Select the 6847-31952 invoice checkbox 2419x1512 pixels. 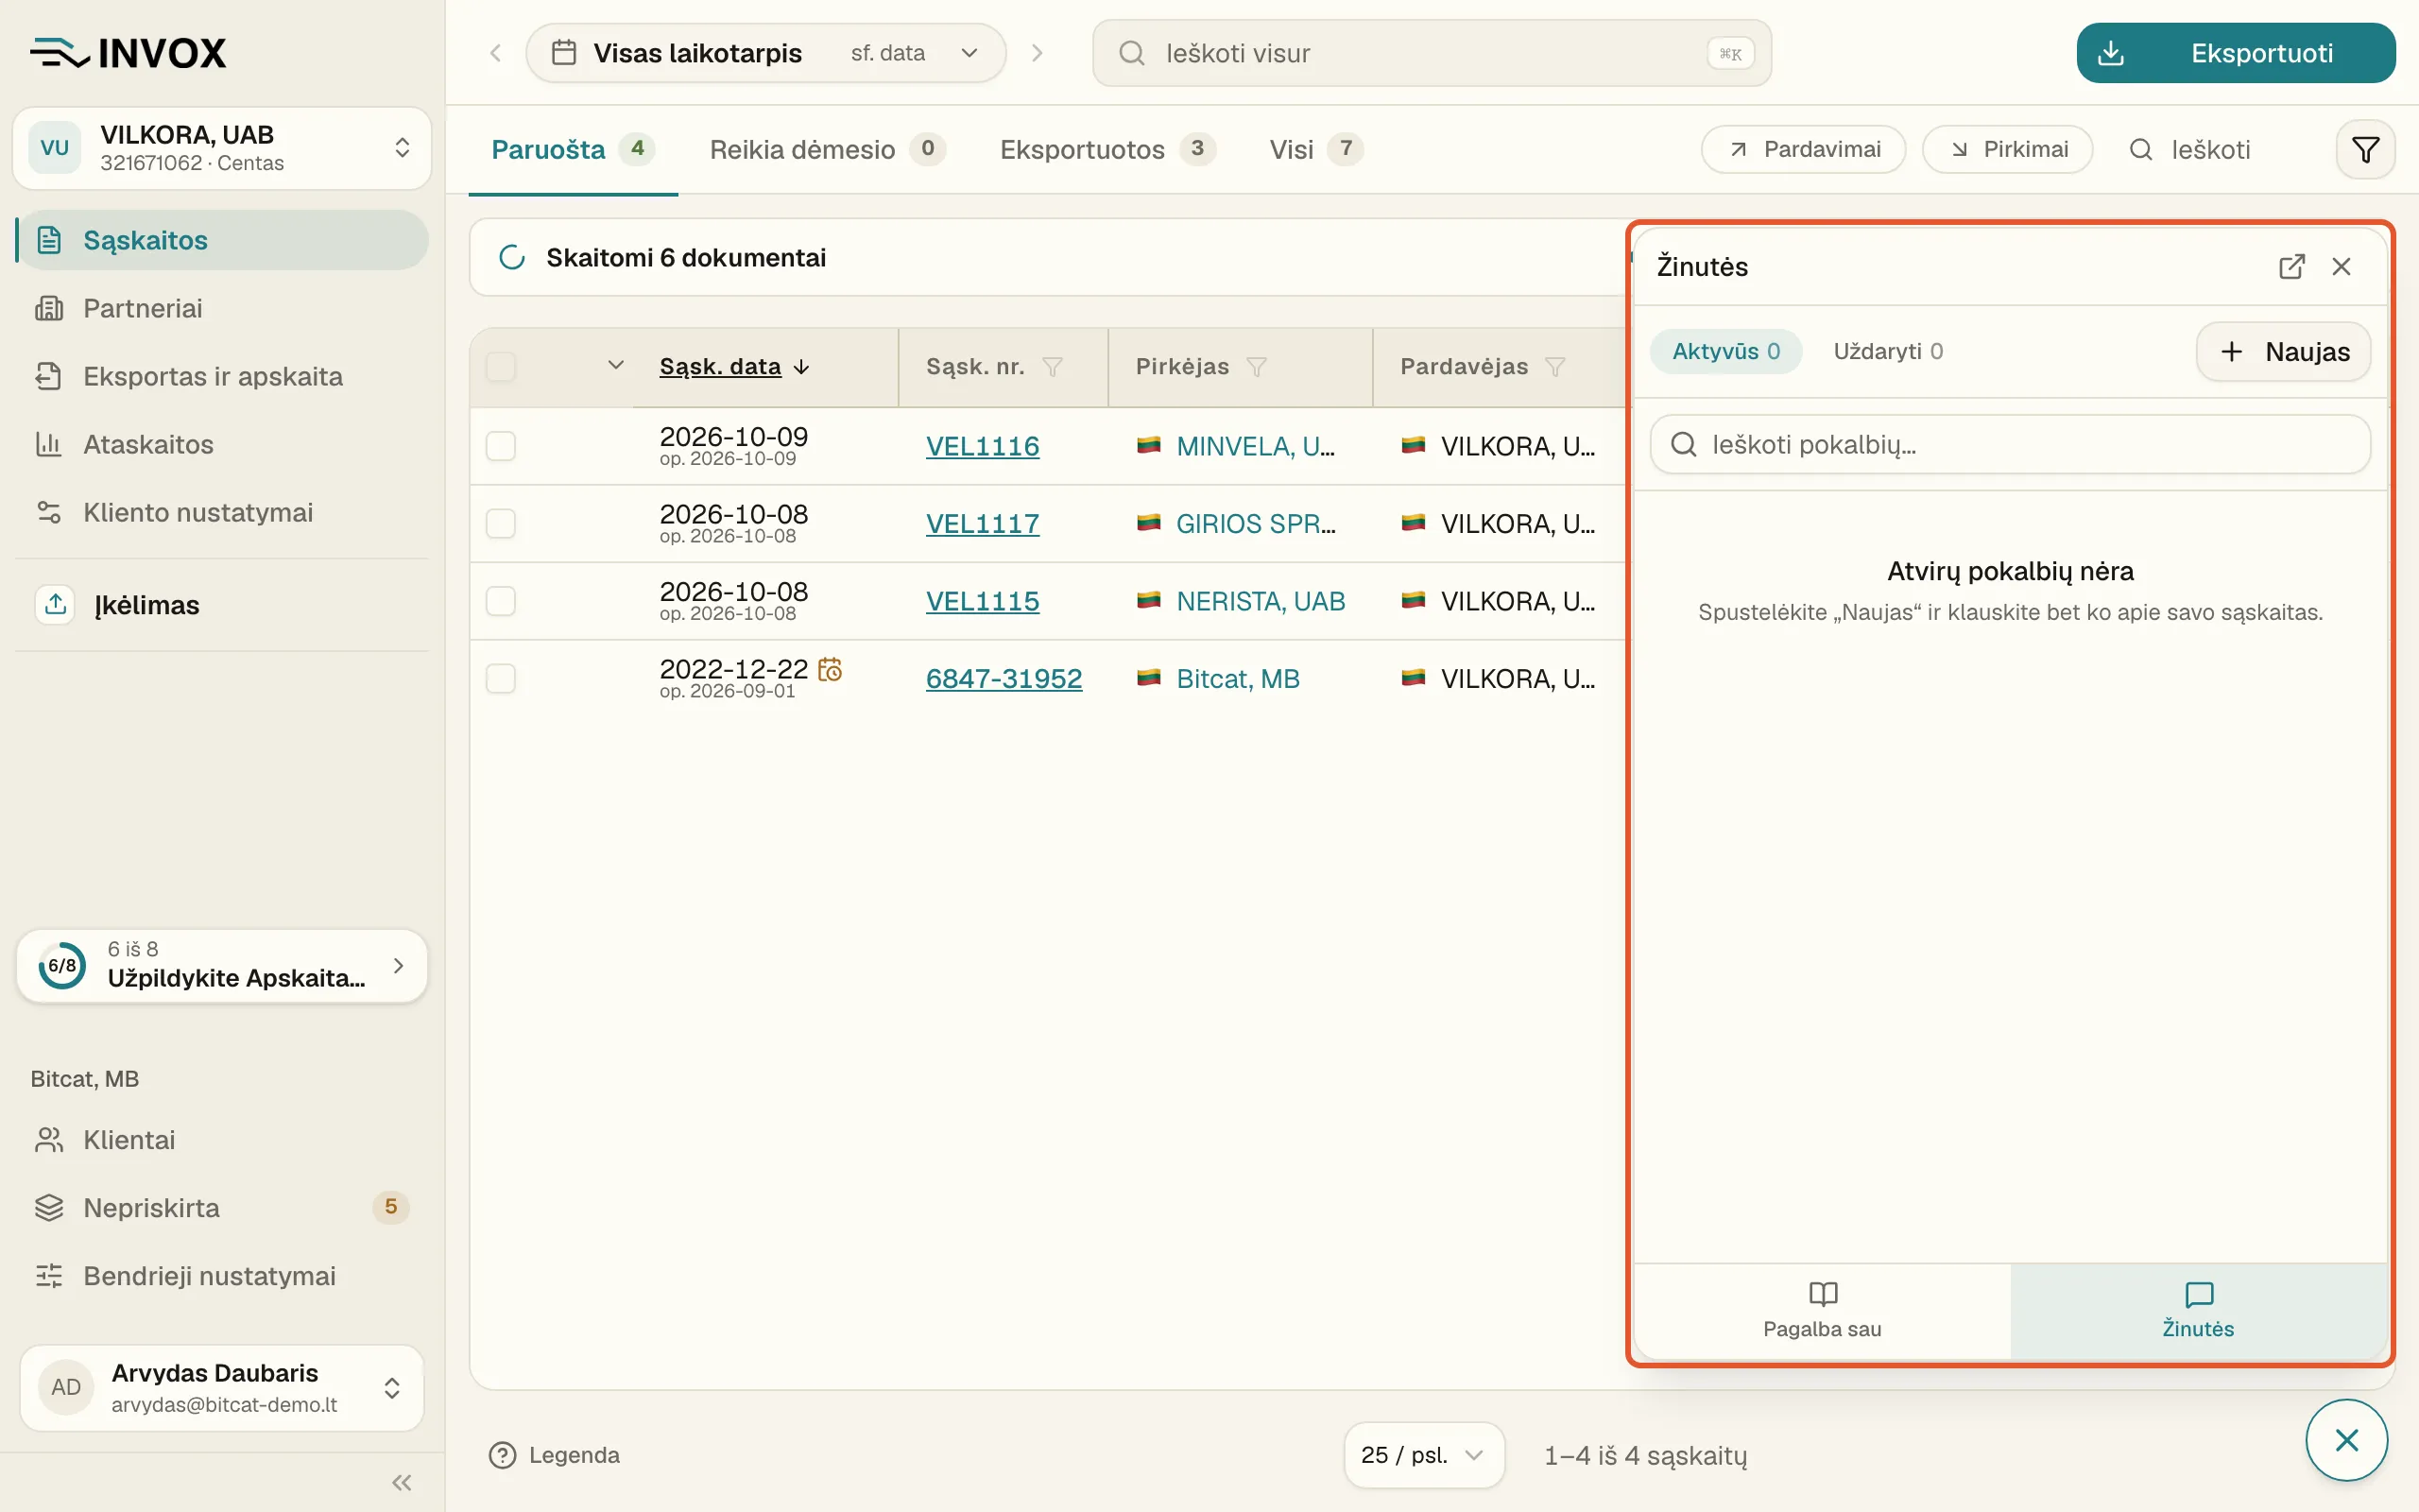point(501,679)
